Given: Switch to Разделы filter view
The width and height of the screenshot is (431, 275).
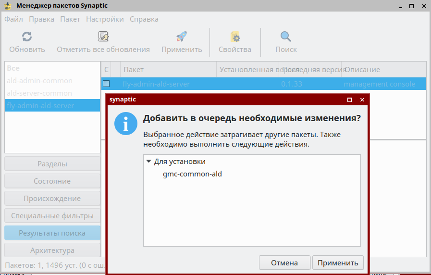Looking at the screenshot, I should (x=52, y=164).
